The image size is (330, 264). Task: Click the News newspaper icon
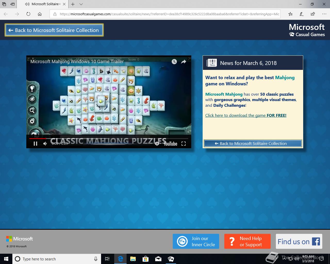(x=212, y=63)
